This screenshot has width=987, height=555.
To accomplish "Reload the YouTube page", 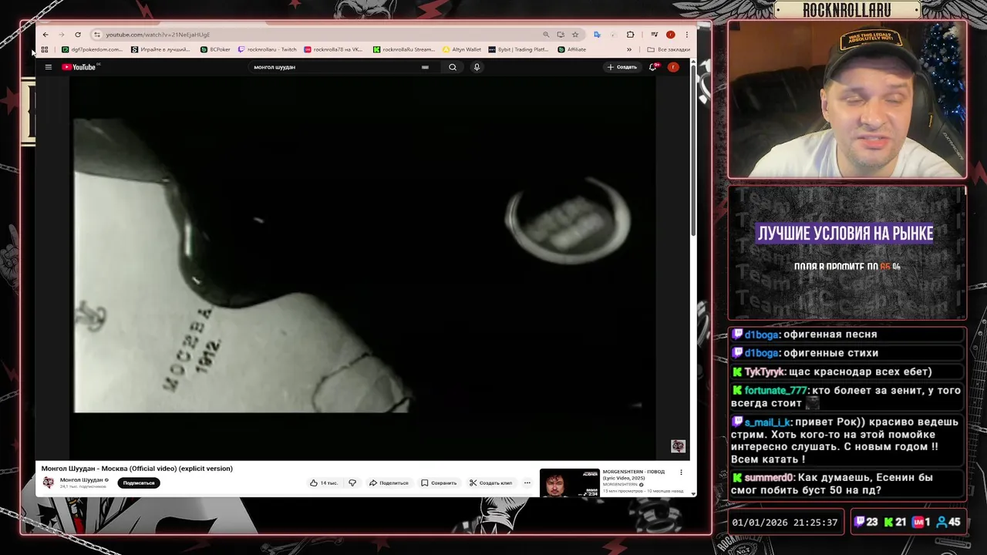I will [x=78, y=35].
